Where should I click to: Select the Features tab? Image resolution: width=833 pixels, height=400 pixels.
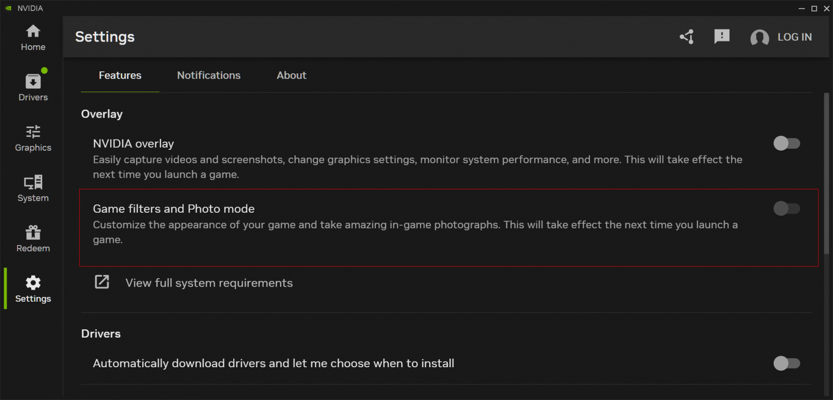[x=120, y=75]
